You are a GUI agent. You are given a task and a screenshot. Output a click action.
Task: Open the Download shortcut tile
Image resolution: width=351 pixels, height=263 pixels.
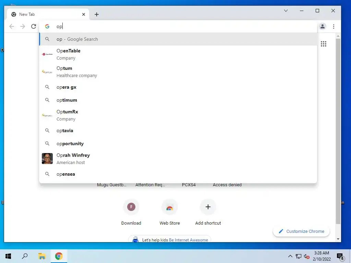[131, 212]
